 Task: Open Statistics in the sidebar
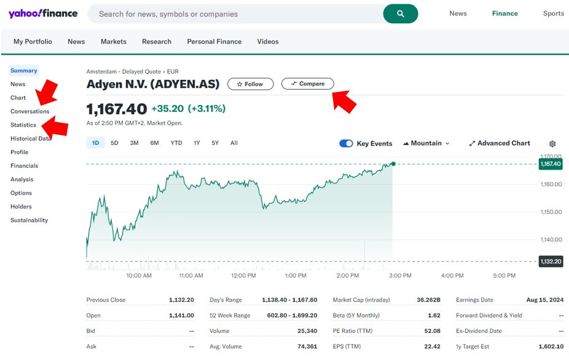click(23, 125)
